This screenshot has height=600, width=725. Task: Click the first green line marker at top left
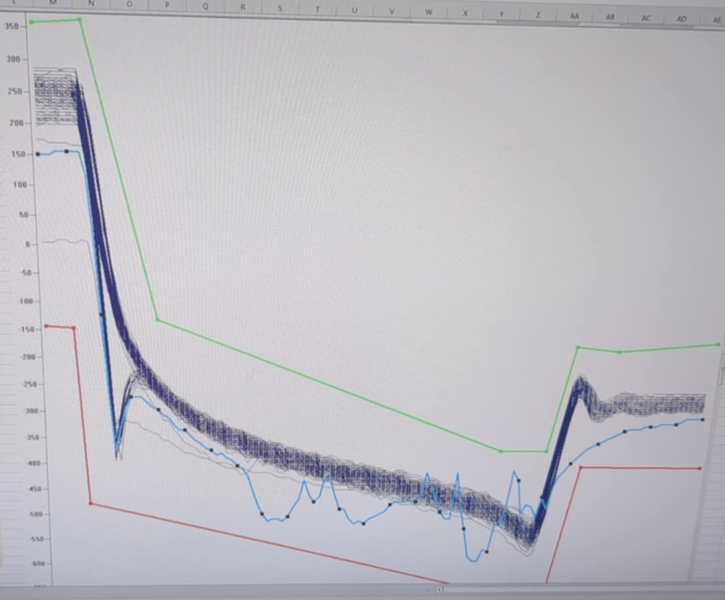(31, 22)
